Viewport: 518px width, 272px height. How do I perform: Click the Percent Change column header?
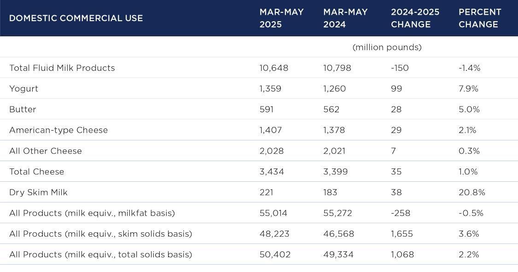click(x=480, y=18)
